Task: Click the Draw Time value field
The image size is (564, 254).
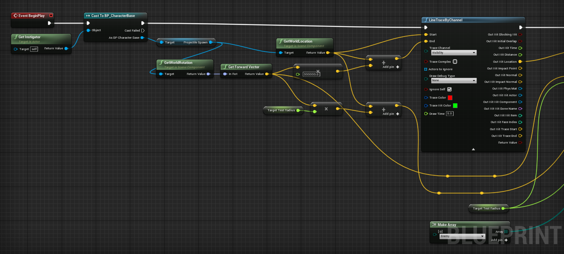Action: click(449, 114)
